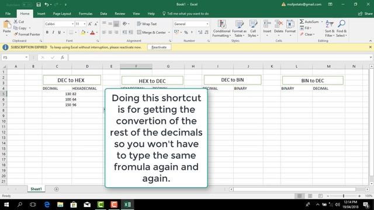The image size is (374, 210).
Task: Click the Undo arrow icon
Action: [x=47, y=5]
